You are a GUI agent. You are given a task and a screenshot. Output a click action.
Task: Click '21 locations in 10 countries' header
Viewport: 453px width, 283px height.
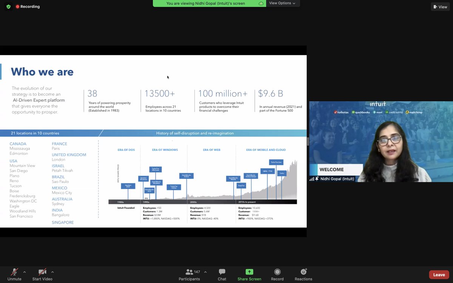point(35,133)
